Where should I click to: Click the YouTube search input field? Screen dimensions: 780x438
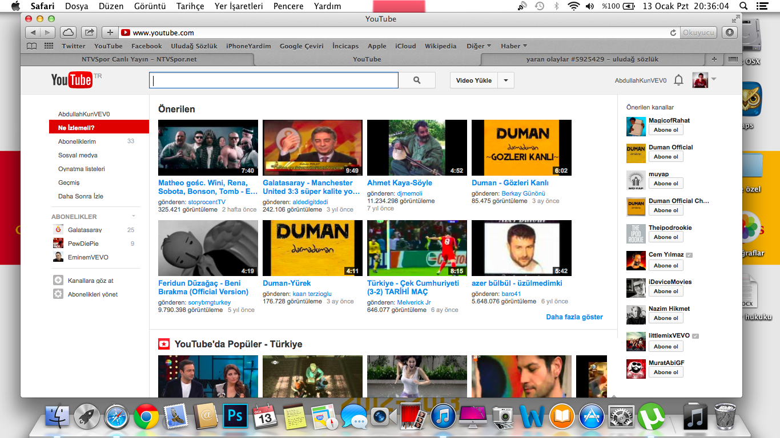274,80
